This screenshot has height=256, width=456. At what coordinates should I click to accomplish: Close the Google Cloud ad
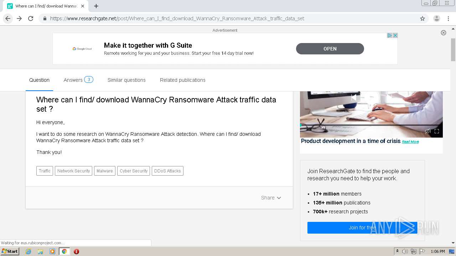pos(395,35)
